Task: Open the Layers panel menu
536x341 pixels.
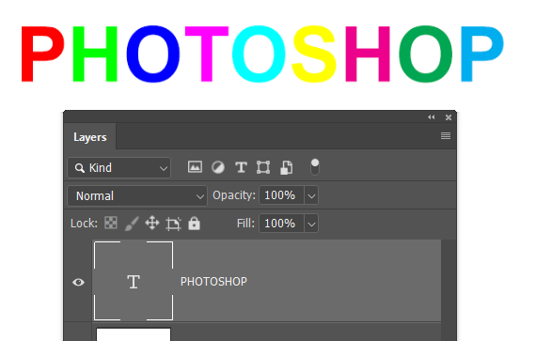Action: pyautogui.click(x=446, y=136)
